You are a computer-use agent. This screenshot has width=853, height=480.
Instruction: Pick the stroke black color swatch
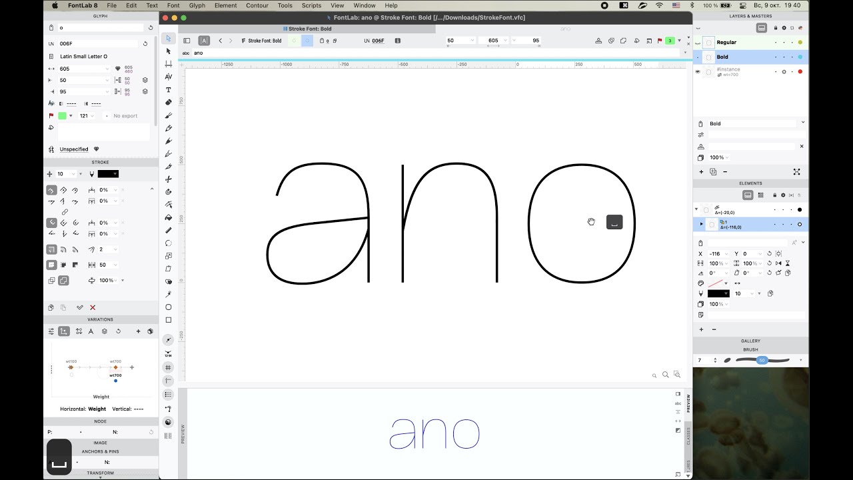tap(108, 174)
